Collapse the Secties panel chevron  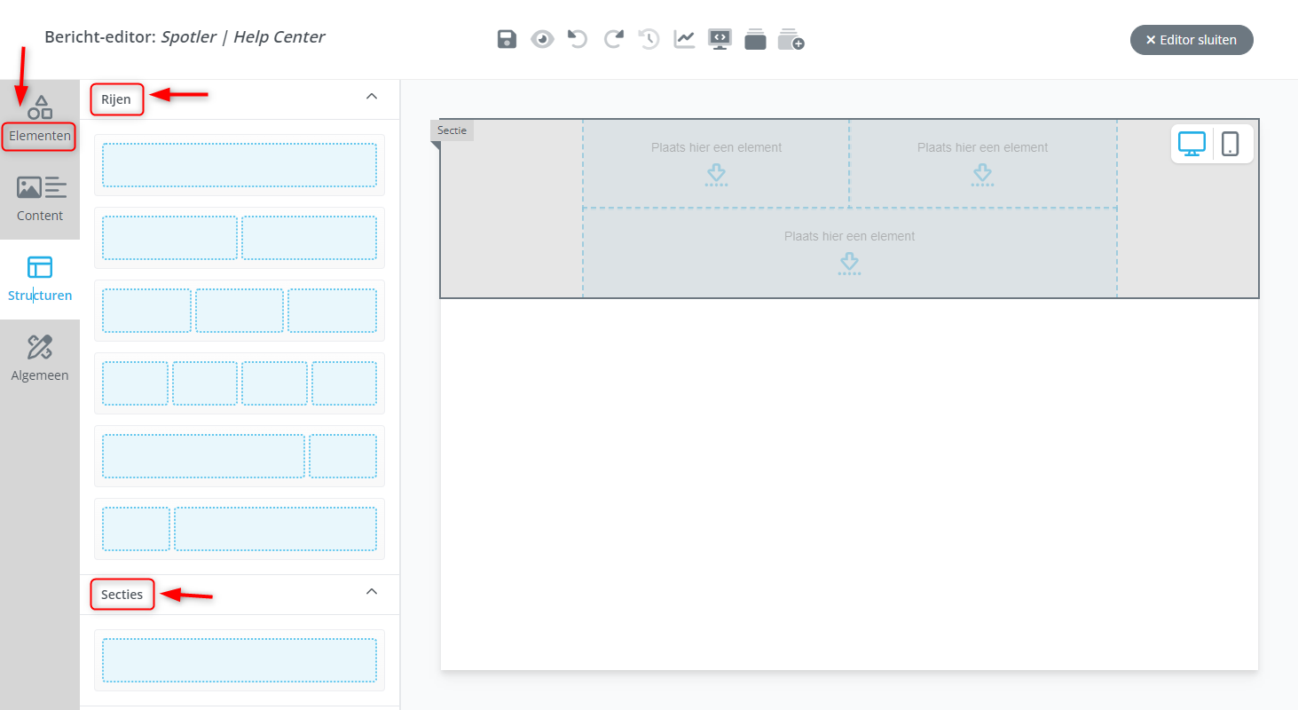(372, 591)
